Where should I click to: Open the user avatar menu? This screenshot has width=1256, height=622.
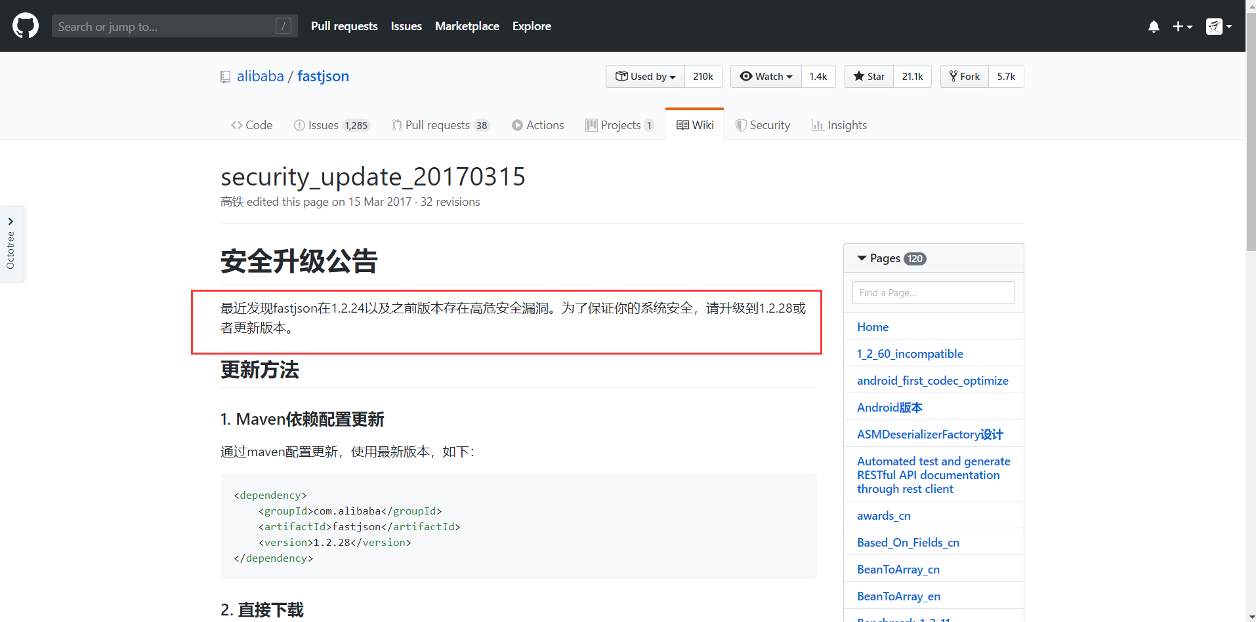(1219, 26)
